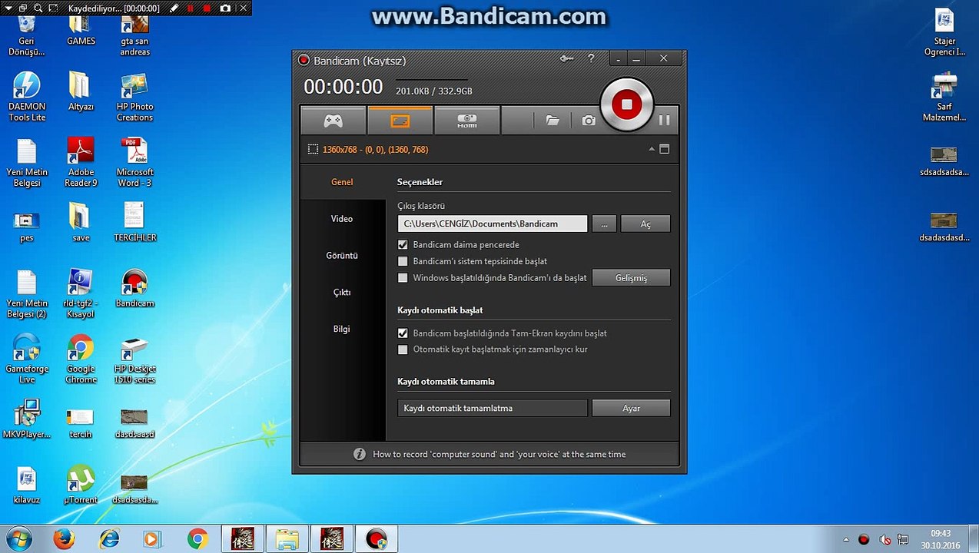Open the Adobe Reader 9 desktop icon
The image size is (979, 553).
click(x=81, y=162)
